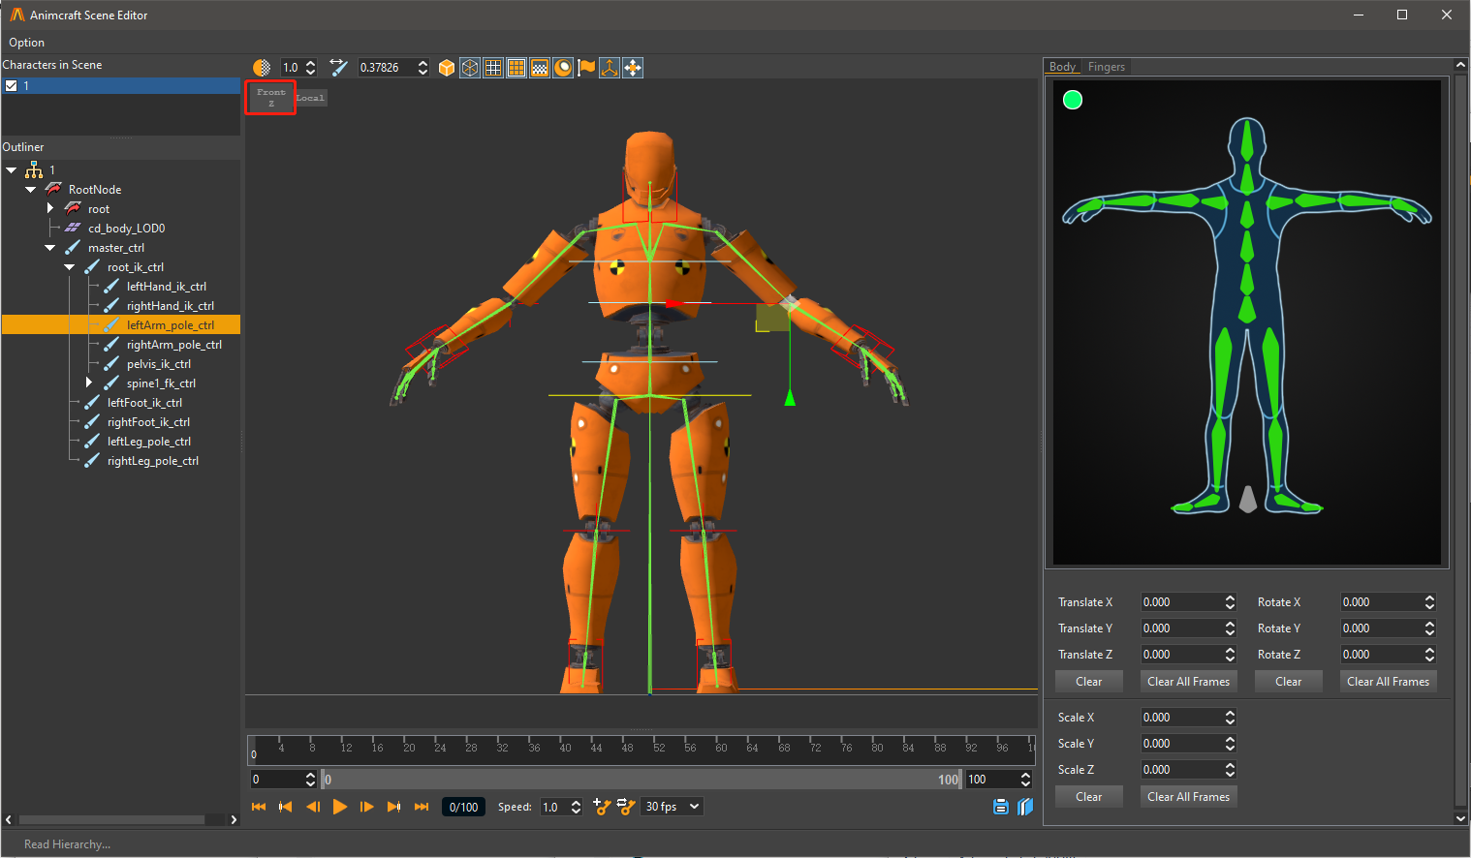Viewport: 1471px width, 858px height.
Task: Click the leftArm_pole_ctrl bone icon
Action: click(110, 325)
